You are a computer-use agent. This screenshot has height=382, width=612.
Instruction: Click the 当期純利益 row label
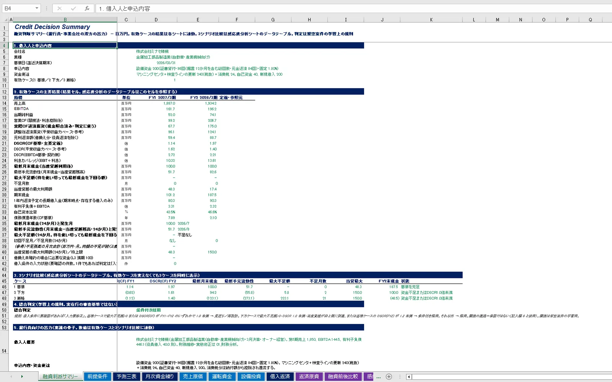coord(24,115)
